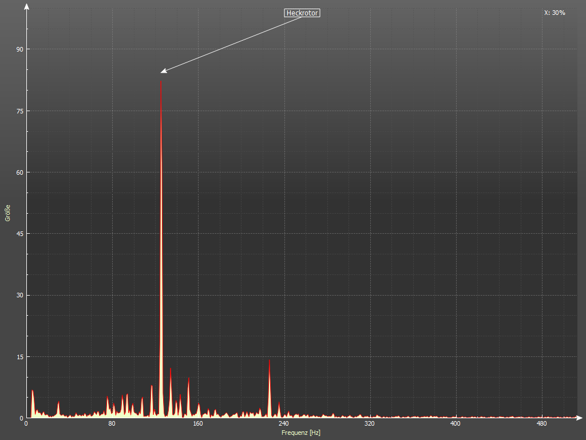Click the arrowhead of the Heckrotor annotation arrow
This screenshot has width=586, height=440.
click(163, 72)
